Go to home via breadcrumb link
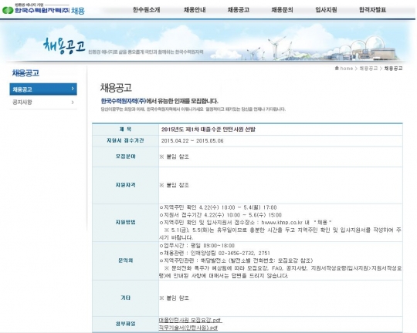Screen dimensions: 417x333 [347, 69]
